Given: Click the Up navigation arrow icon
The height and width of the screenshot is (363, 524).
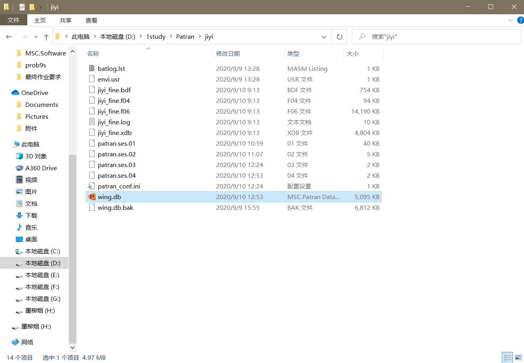Looking at the screenshot, I should tap(46, 36).
